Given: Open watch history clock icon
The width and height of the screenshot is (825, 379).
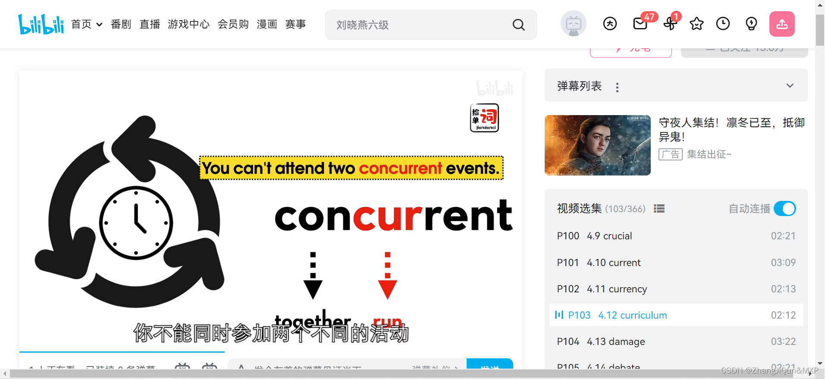Looking at the screenshot, I should [x=723, y=24].
